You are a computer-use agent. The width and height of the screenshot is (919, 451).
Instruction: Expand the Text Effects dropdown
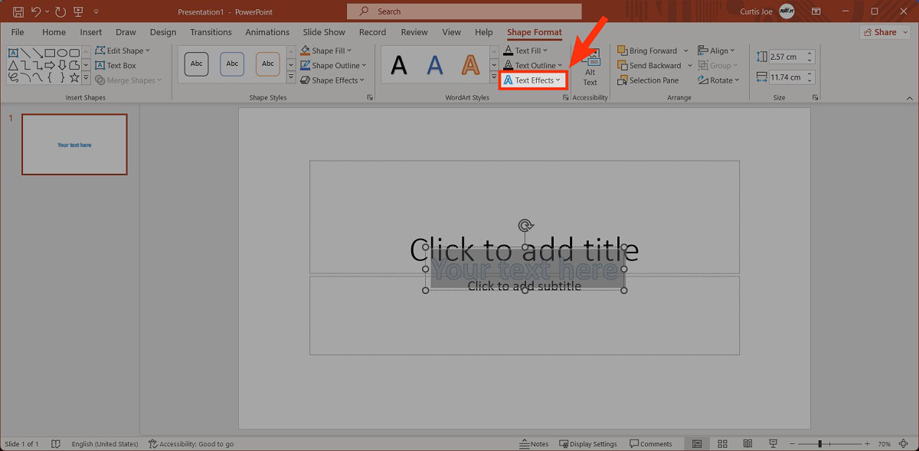[x=533, y=80]
